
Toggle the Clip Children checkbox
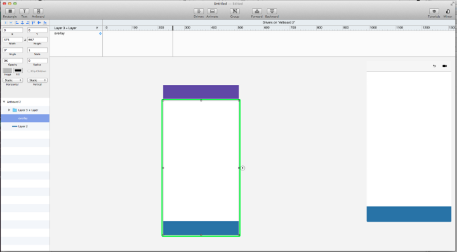pos(29,71)
